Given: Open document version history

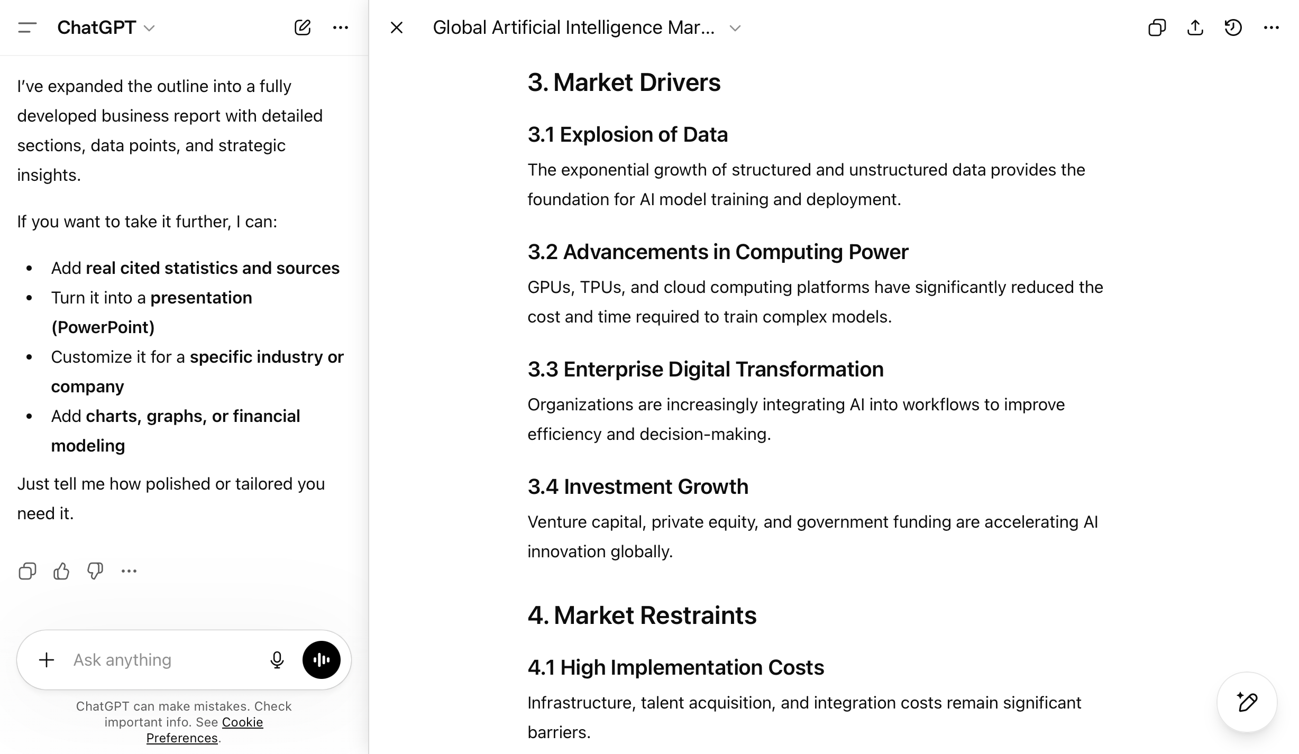Looking at the screenshot, I should coord(1233,27).
